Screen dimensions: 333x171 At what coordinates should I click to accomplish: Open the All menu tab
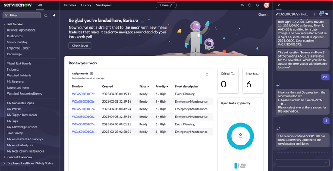click(x=40, y=5)
